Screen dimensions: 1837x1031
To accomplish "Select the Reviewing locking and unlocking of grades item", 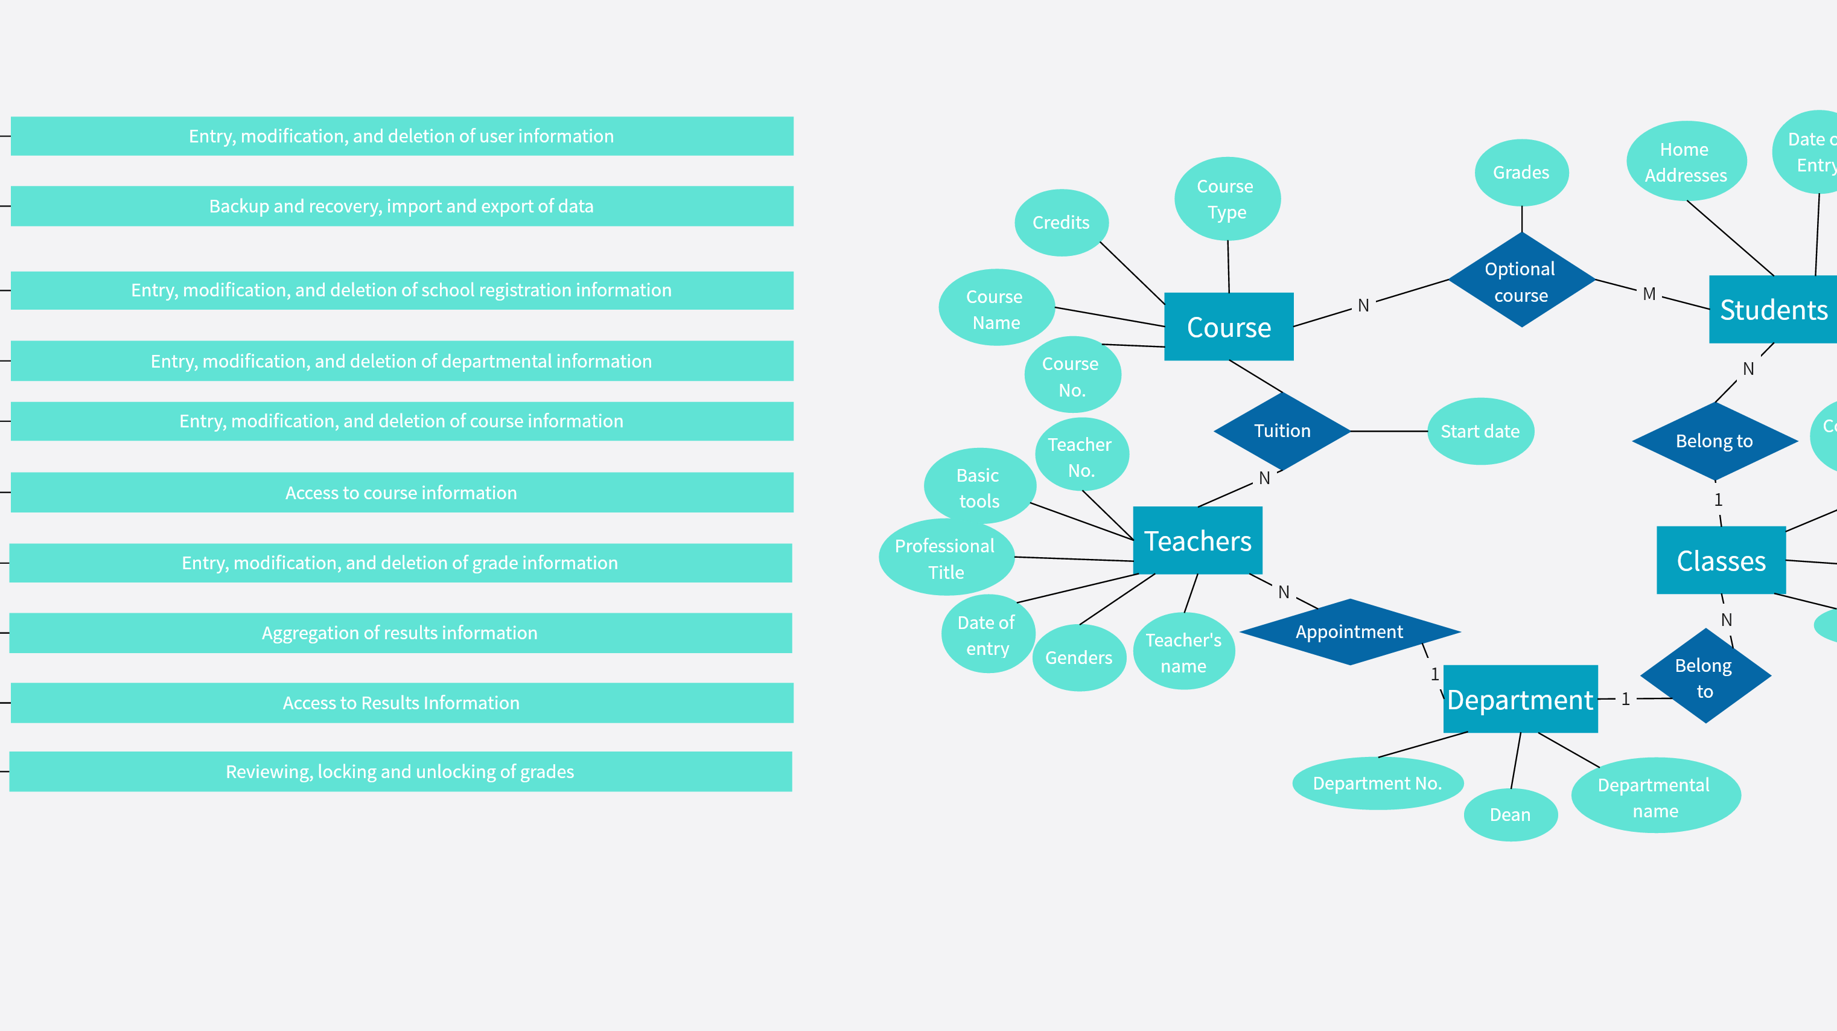I will pyautogui.click(x=400, y=771).
